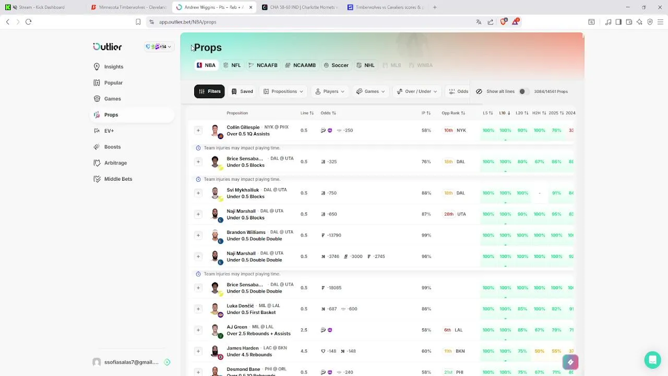Screen dimensions: 668x376
Task: Open the Propositions dropdown
Action: (283, 91)
